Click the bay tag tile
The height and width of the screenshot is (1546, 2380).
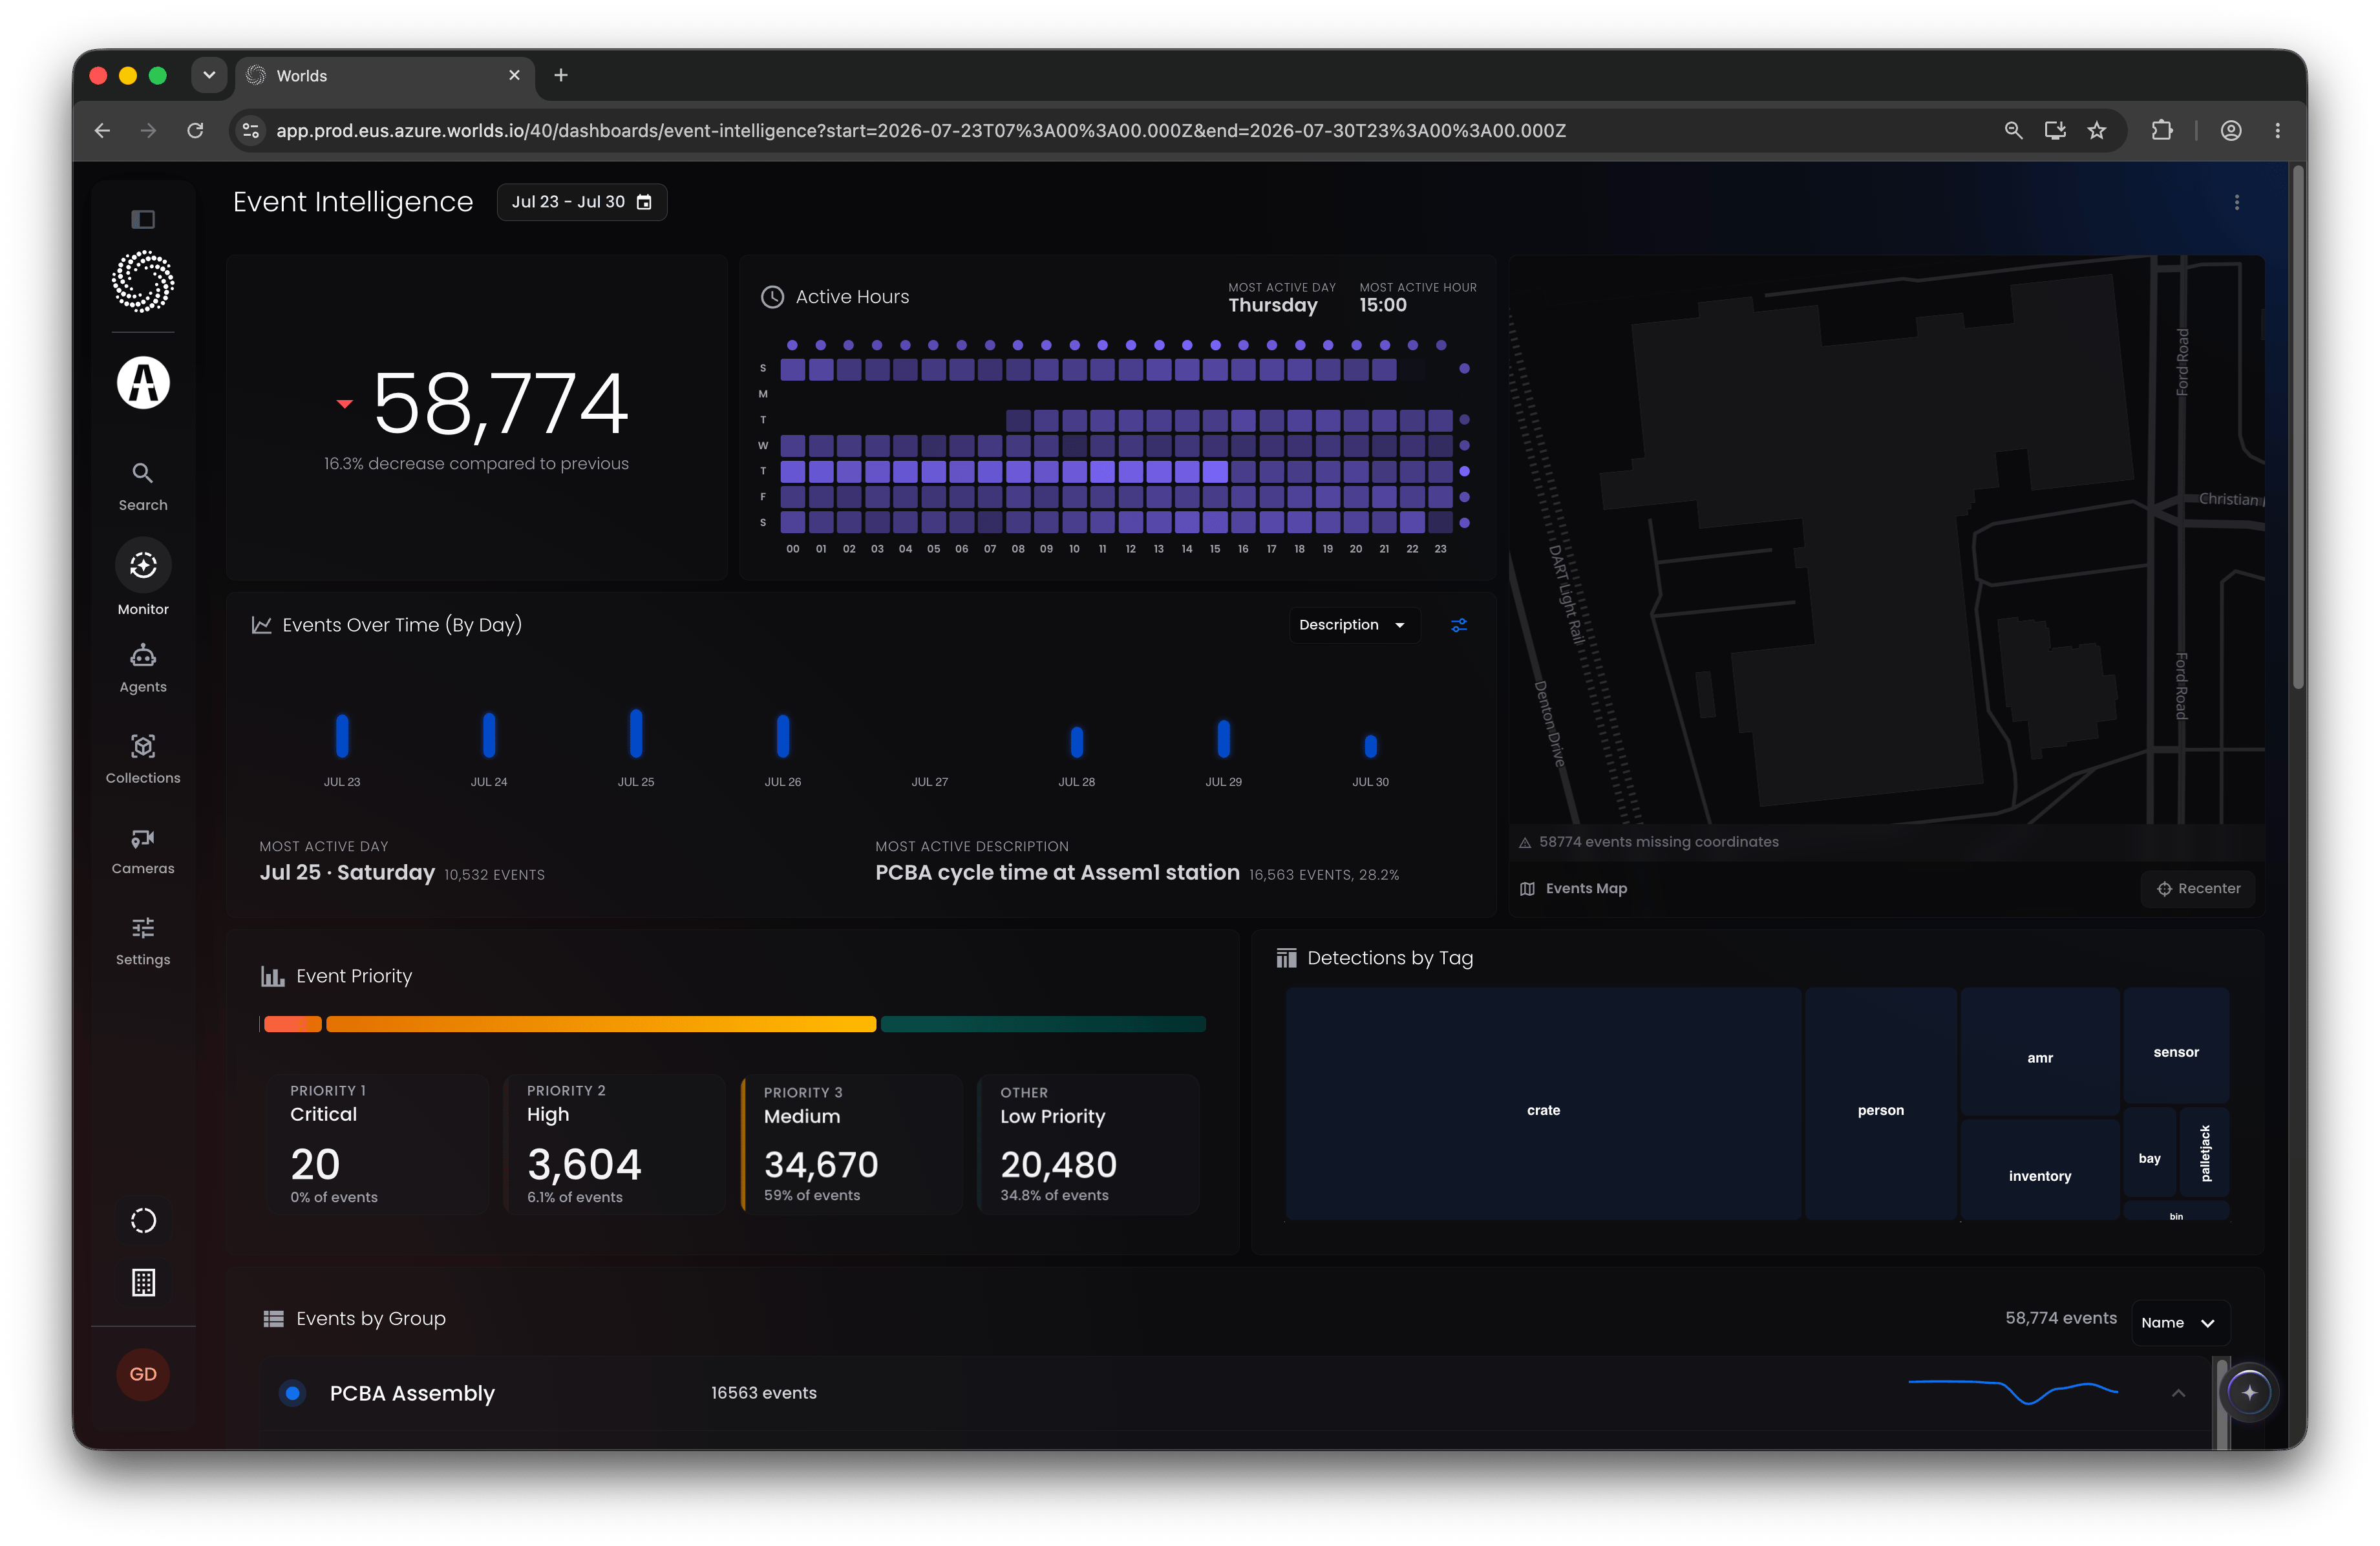point(2150,1153)
